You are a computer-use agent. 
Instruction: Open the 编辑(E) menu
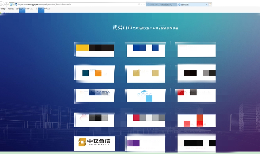pos(11,9)
